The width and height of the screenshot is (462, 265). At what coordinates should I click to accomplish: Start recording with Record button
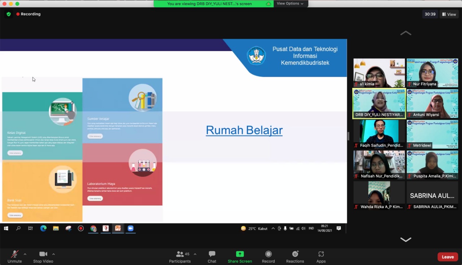[268, 257]
